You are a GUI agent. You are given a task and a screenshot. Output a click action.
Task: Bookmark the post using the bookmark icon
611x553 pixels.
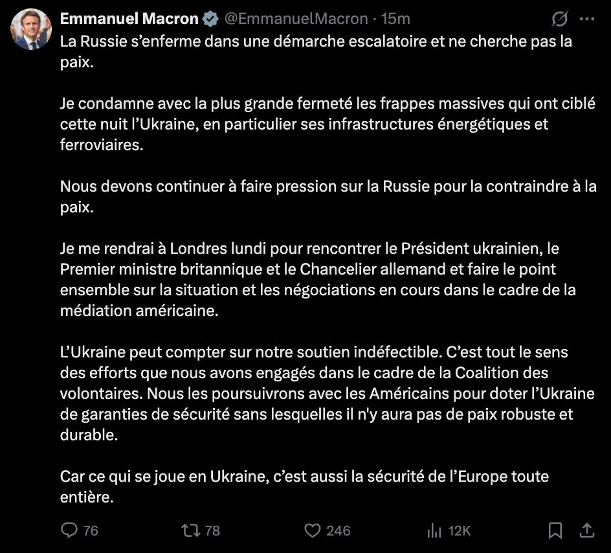[555, 531]
